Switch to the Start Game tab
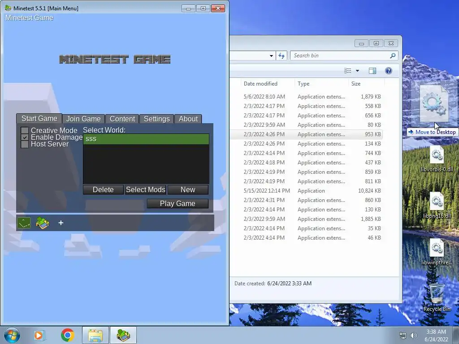 39,118
